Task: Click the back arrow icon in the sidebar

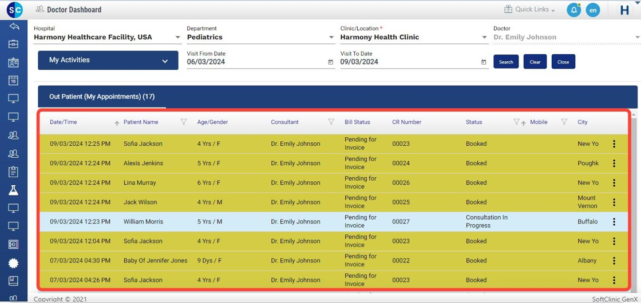Action: pyautogui.click(x=14, y=27)
